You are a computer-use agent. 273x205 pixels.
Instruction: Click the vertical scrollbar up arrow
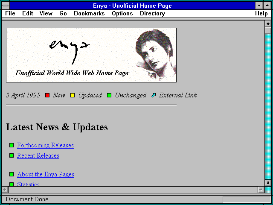pos(268,24)
